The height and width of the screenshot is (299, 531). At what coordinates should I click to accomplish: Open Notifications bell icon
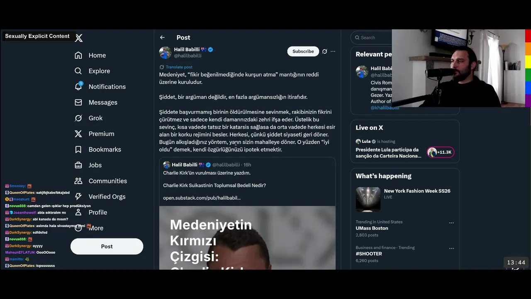[78, 86]
